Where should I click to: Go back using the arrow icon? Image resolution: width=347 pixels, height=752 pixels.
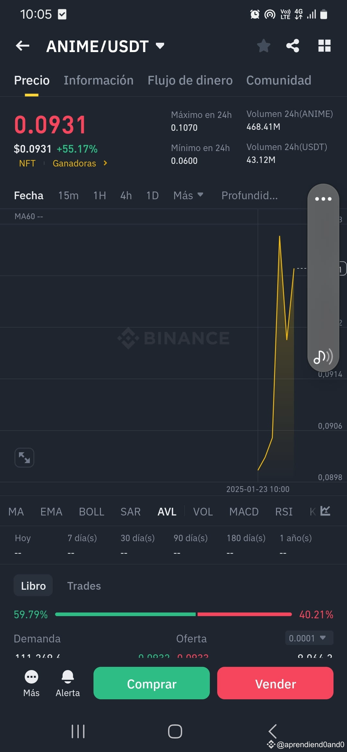[x=22, y=46]
